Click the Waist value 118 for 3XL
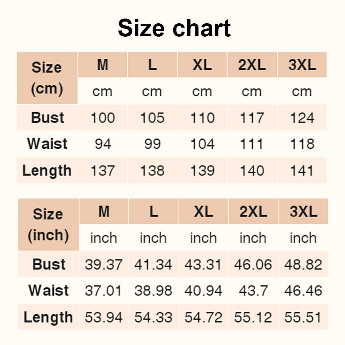This screenshot has width=345, height=345. (302, 144)
